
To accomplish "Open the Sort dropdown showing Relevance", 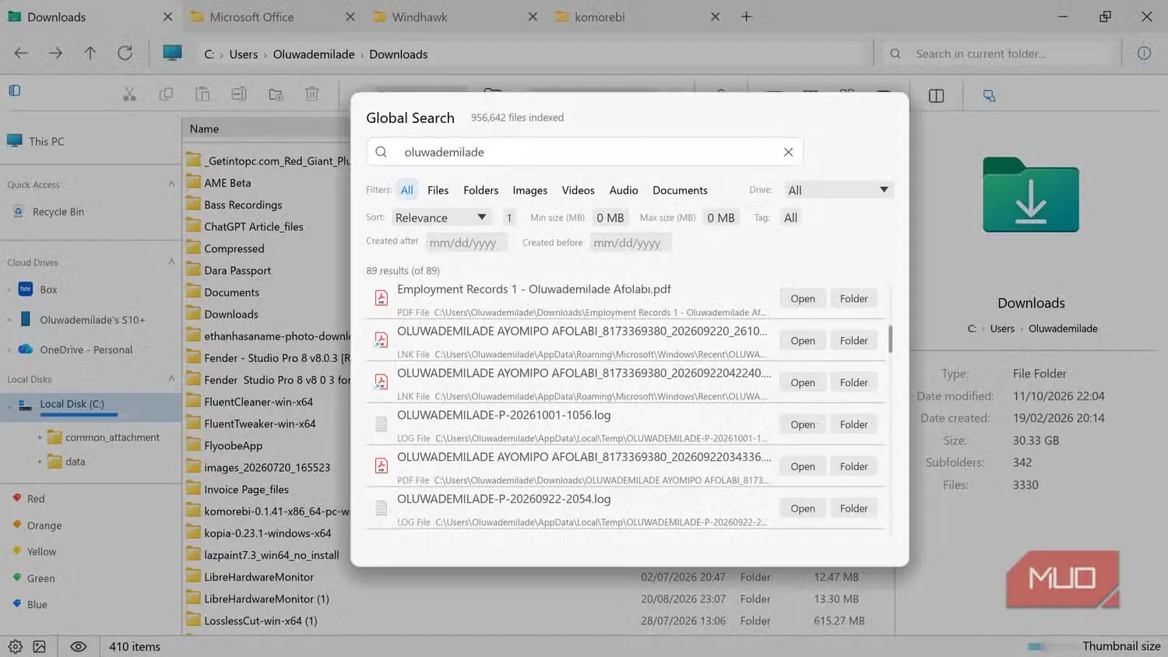I will 441,218.
